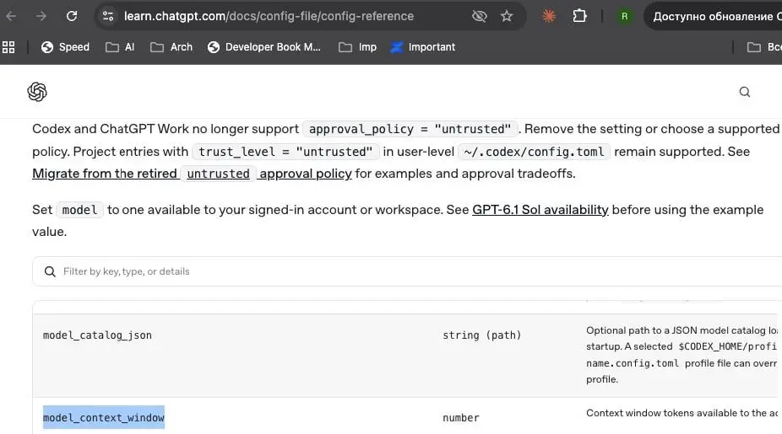Expand the Arch bookmarks folder

point(171,47)
